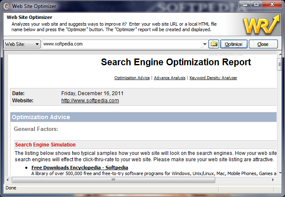Click the window resize grip in status bar
Screen dimensions: 285x197
pos(279,190)
